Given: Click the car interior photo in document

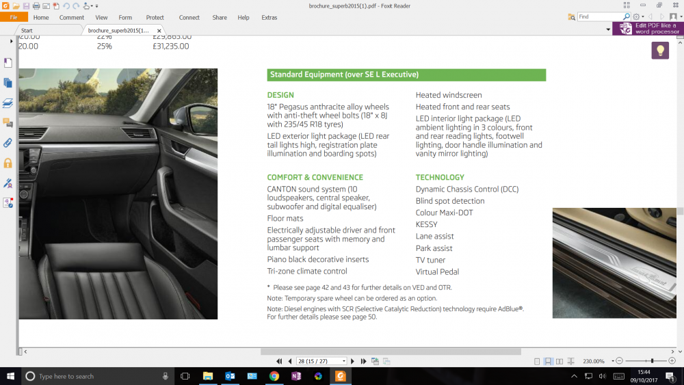Looking at the screenshot, I should pos(118,194).
